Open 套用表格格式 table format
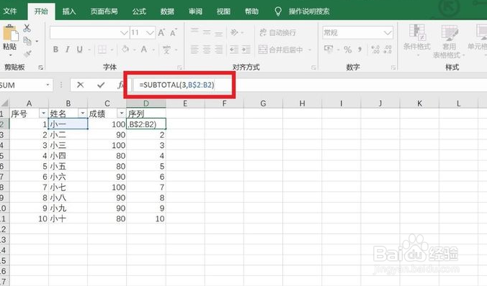 [449, 42]
